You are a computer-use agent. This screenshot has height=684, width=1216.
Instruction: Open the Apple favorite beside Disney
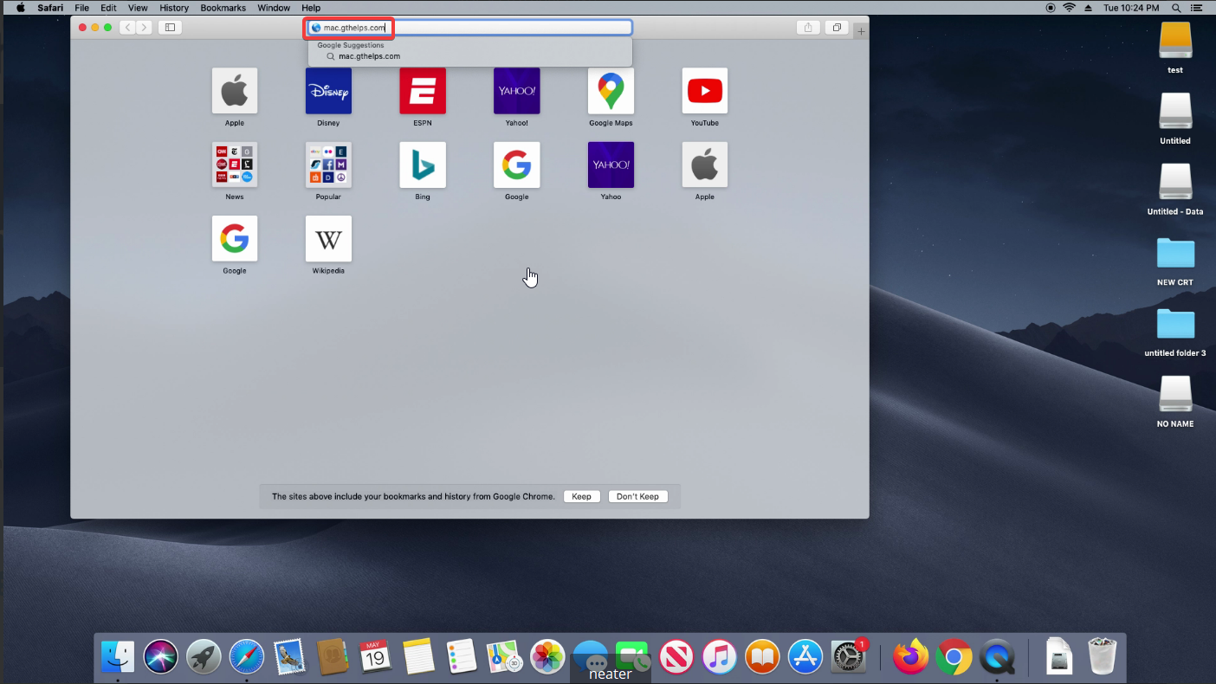235,91
